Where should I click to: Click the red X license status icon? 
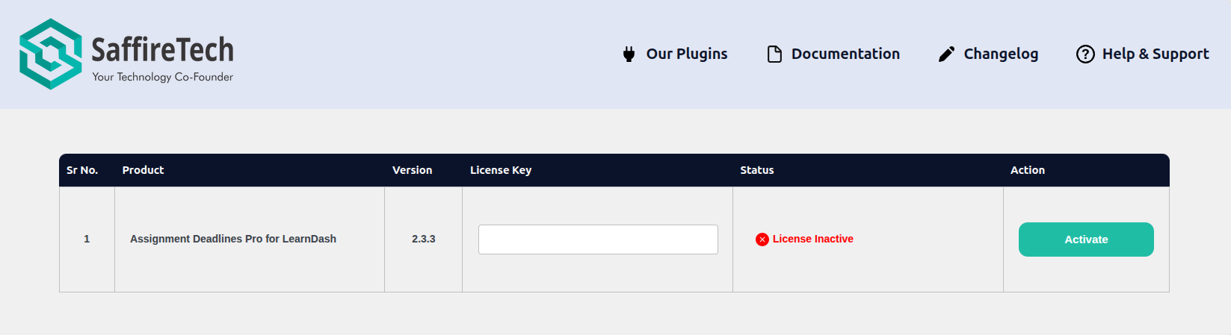[x=762, y=239]
